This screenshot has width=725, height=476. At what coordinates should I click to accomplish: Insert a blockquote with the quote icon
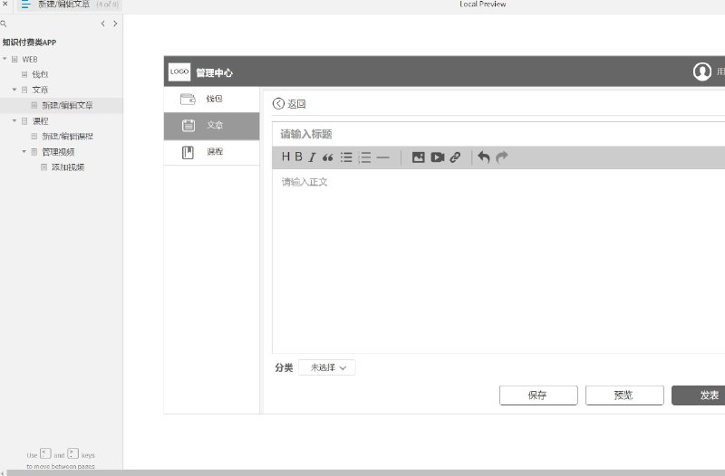(328, 157)
